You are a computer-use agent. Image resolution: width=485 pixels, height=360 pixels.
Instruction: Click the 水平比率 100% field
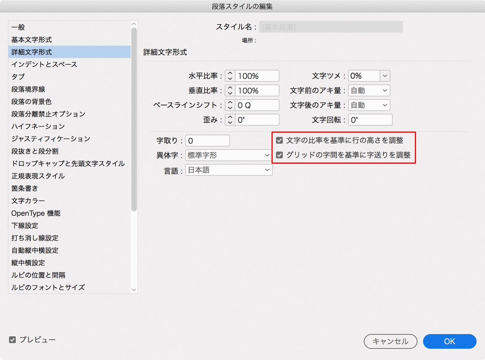(257, 76)
